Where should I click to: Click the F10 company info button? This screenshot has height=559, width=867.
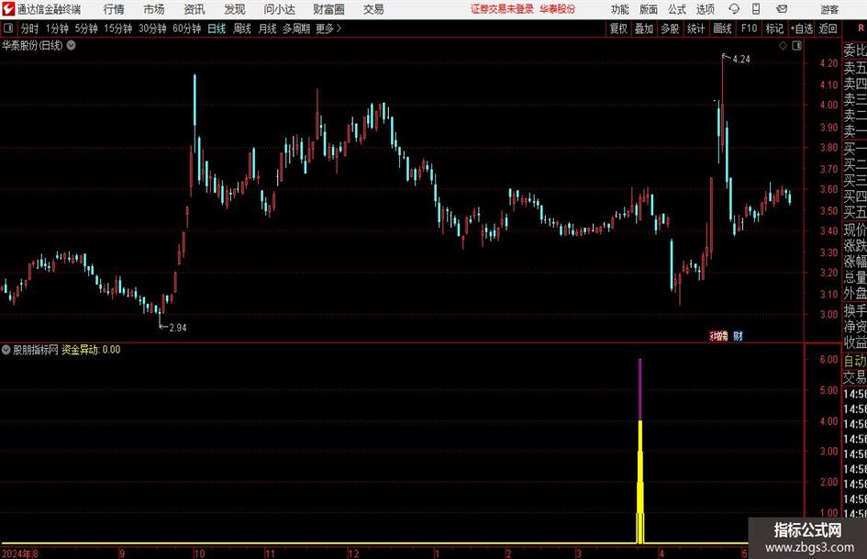click(x=750, y=28)
